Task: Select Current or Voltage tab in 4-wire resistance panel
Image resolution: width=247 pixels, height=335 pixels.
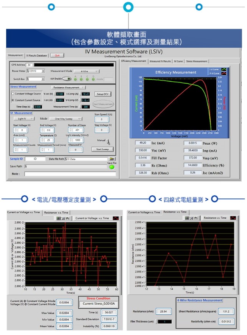Action: pos(144,212)
